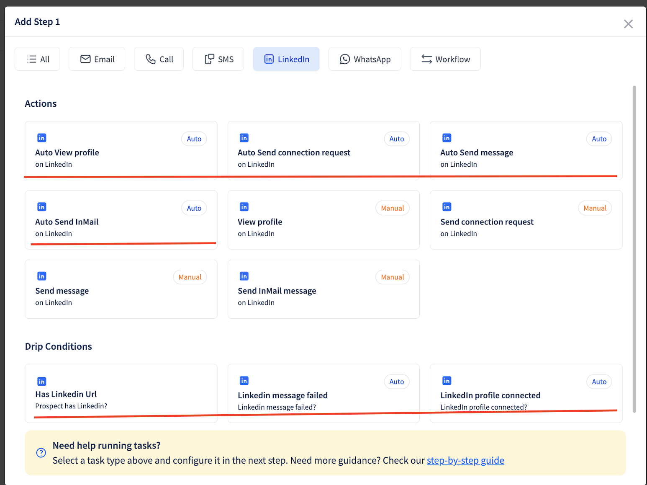Click LinkedIn icon on Auto View profile card
Screen dimensions: 647x485
tap(42, 138)
